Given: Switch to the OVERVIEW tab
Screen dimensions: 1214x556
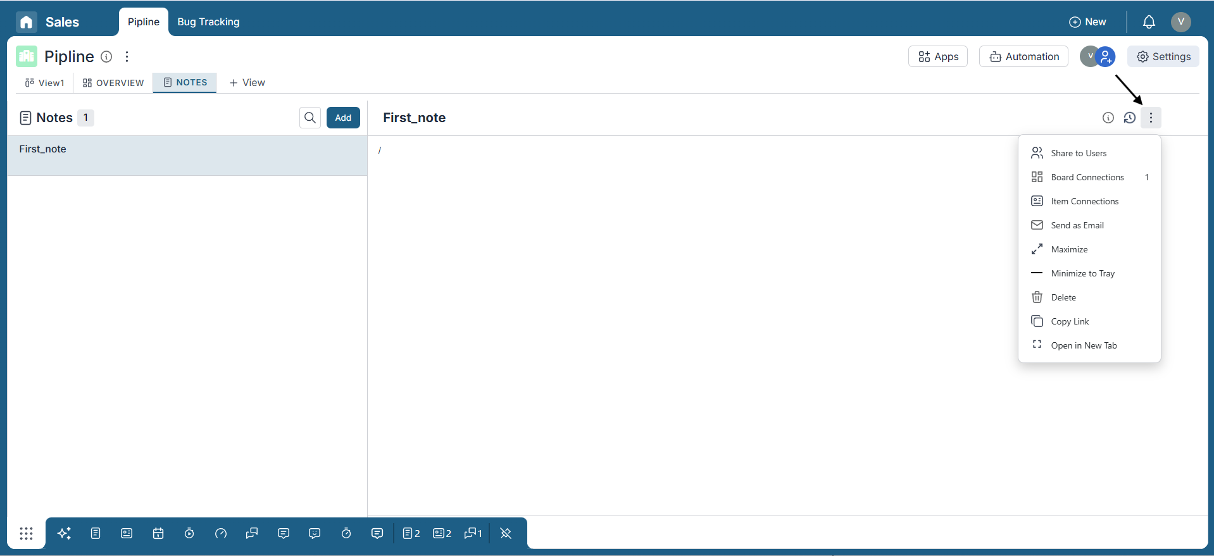Looking at the screenshot, I should tap(113, 83).
